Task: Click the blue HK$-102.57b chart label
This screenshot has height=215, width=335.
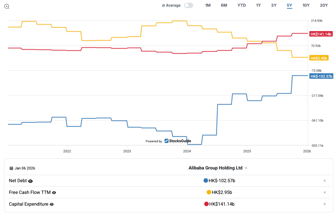Action: tap(321, 76)
